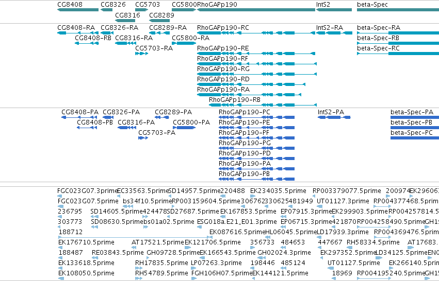This screenshot has width=439, height=281.
Task: Click EST RH54789.5prime
Action: [161, 274]
